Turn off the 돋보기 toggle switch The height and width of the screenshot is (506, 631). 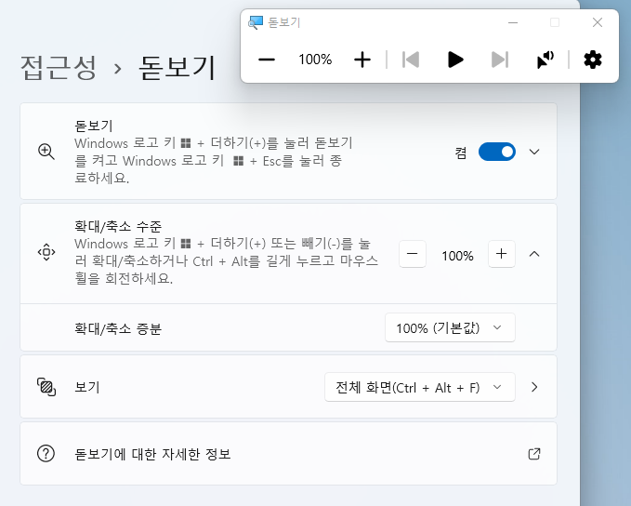[497, 152]
